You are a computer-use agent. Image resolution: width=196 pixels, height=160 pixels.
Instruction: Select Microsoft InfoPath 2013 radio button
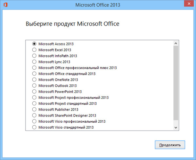[34, 56]
